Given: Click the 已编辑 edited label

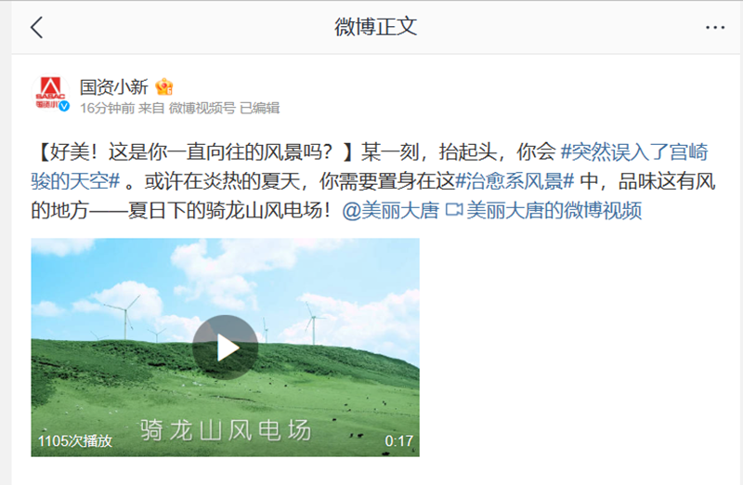Looking at the screenshot, I should [260, 108].
